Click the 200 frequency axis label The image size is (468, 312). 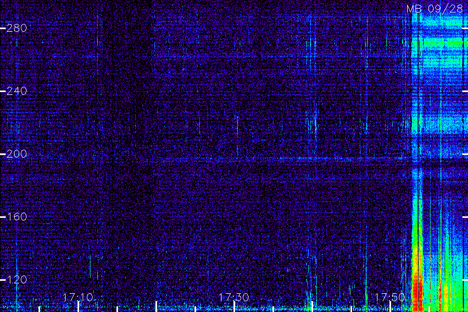click(17, 154)
